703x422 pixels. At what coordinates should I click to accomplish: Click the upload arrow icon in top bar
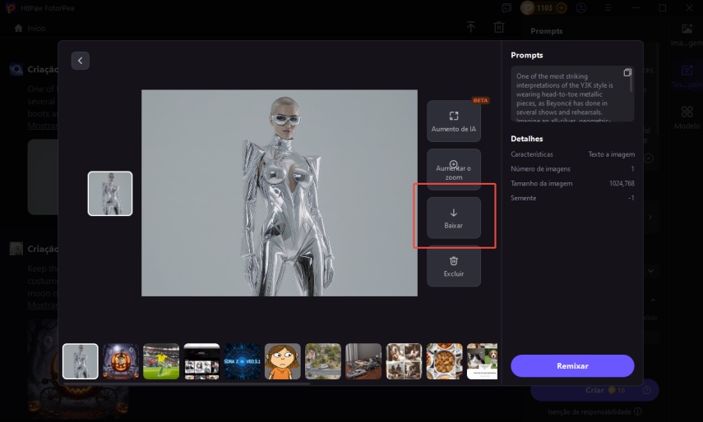[x=471, y=27]
